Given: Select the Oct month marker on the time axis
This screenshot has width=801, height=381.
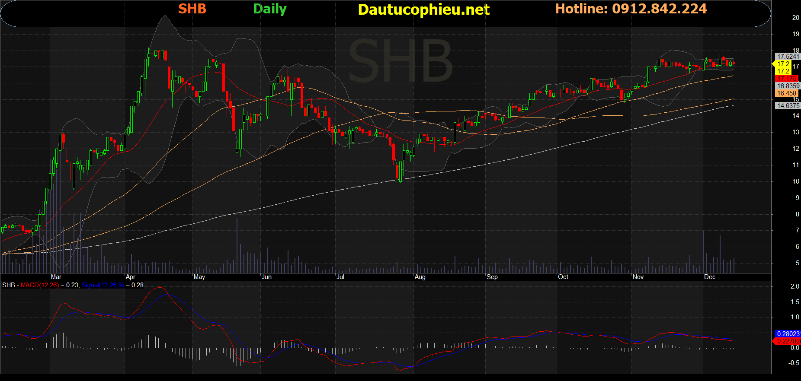Looking at the screenshot, I should click(x=563, y=277).
